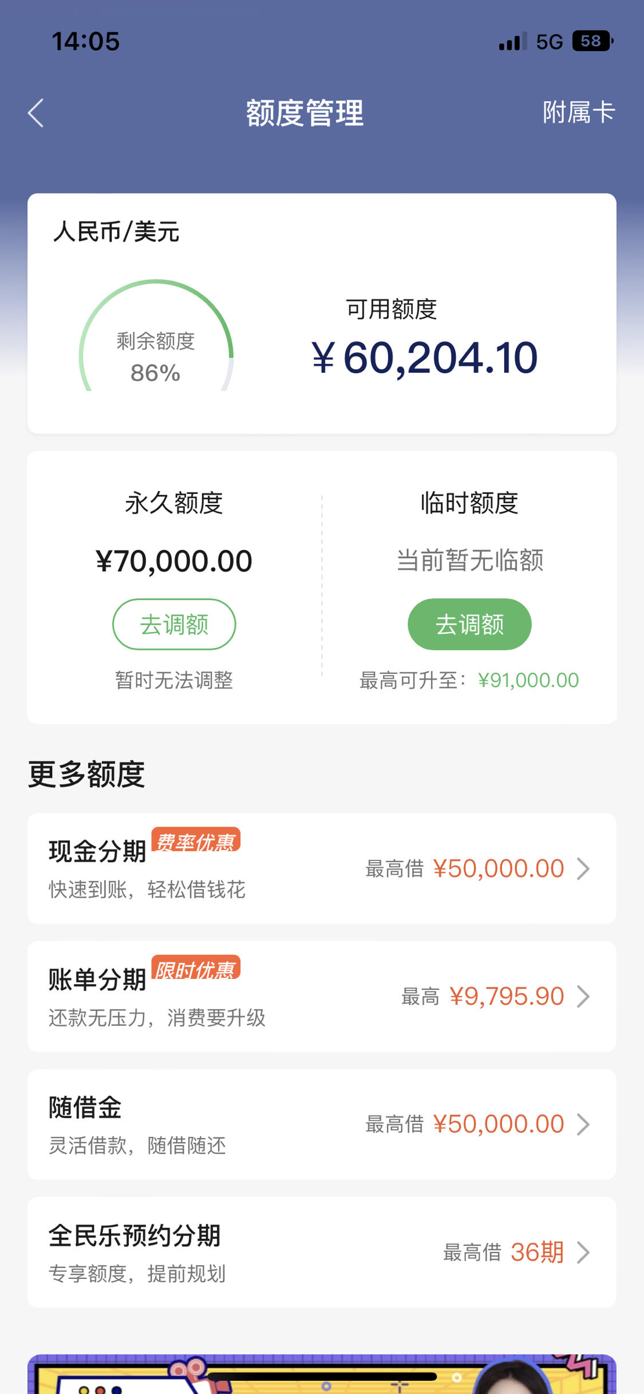Viewport: 644px width, 1394px height.
Task: Open the 附属卡 supplementary card page
Action: point(579,112)
